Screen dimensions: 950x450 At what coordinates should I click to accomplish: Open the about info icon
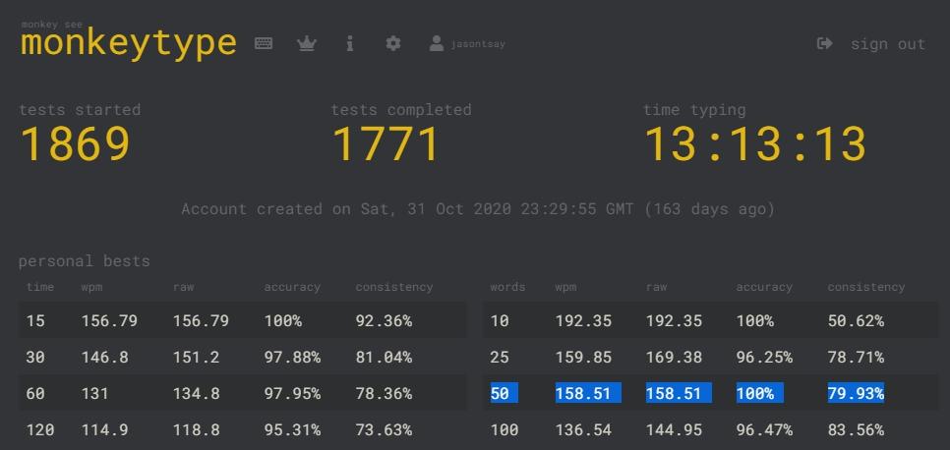(x=349, y=43)
